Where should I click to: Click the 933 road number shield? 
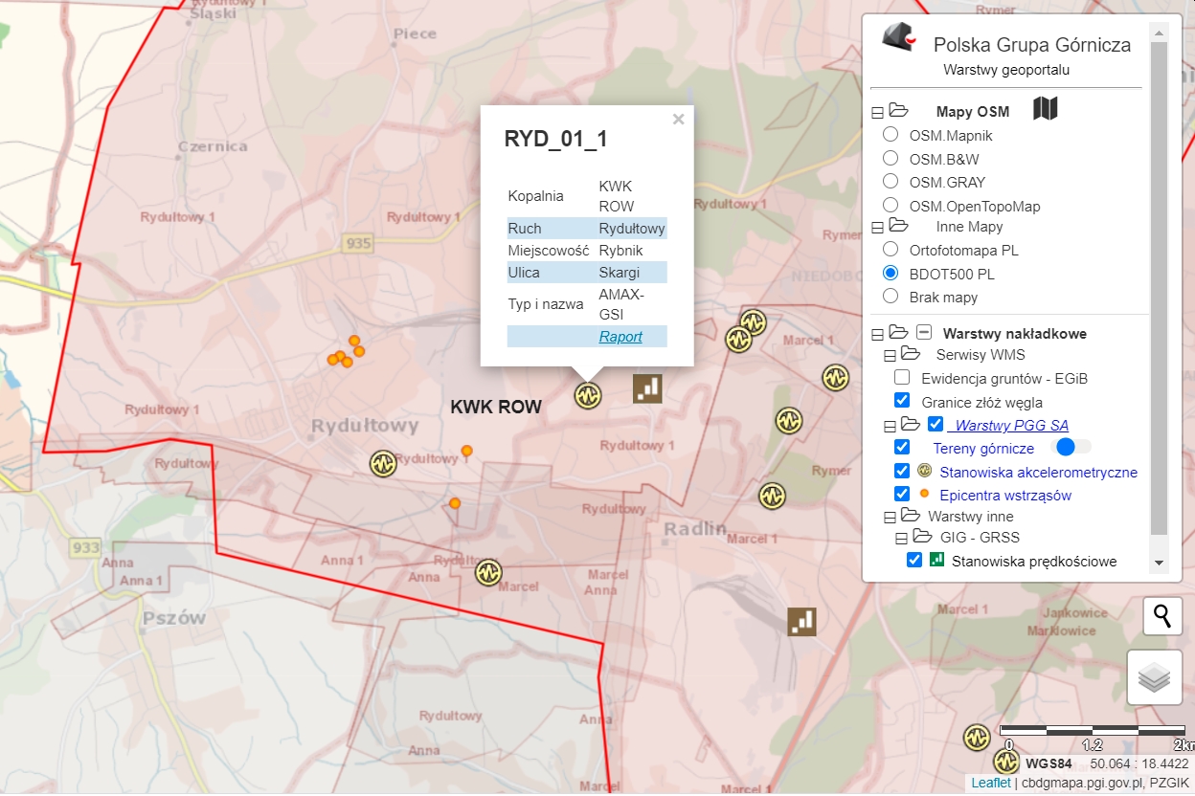coord(85,548)
